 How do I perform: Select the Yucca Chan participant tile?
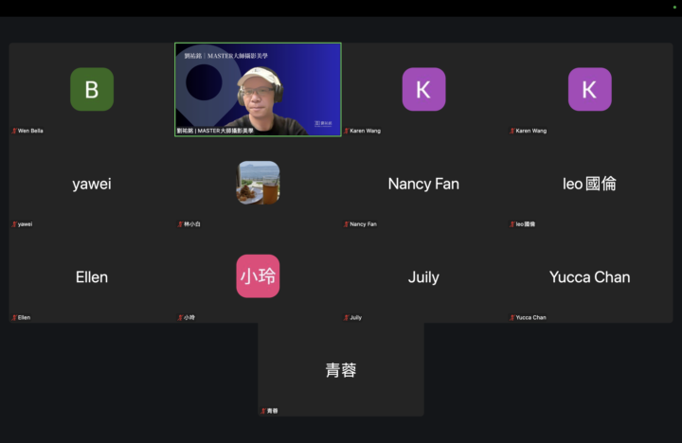point(590,276)
